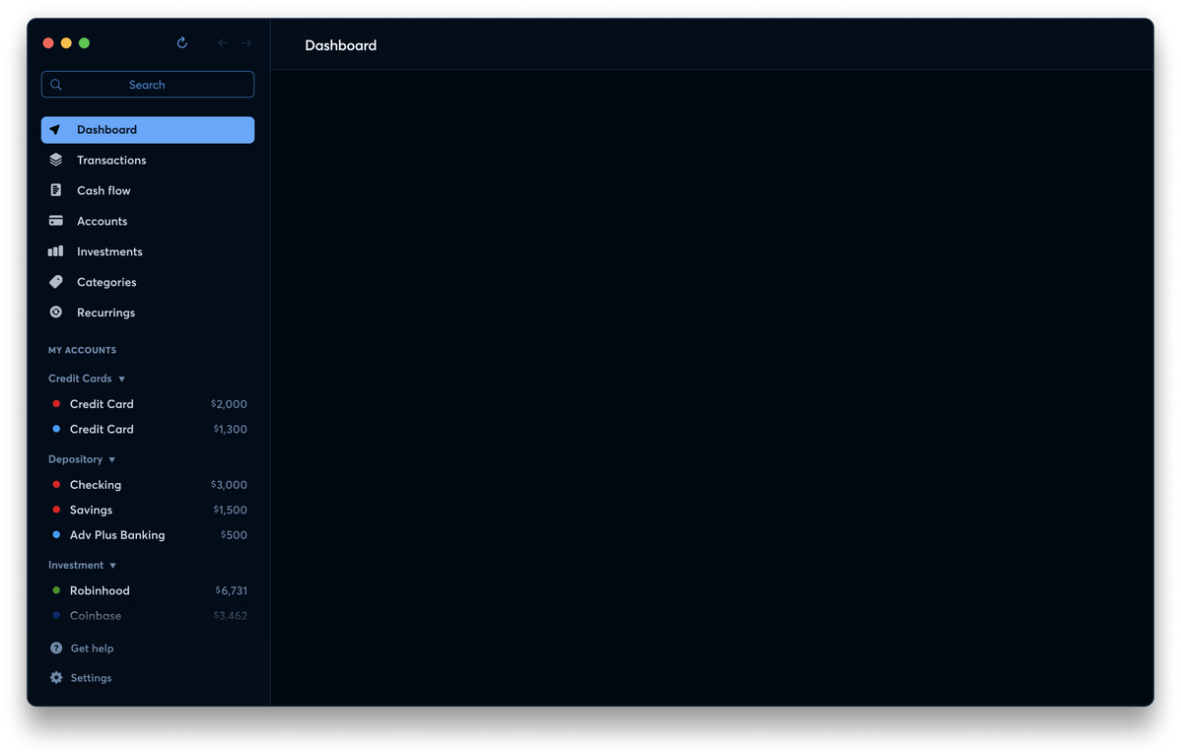Click the refresh icon in the sidebar header
The width and height of the screenshot is (1181, 756).
point(181,43)
